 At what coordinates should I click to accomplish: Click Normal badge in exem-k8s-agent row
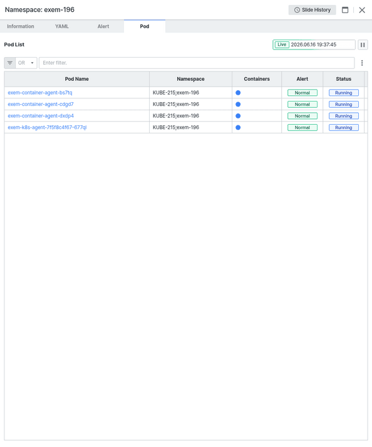click(302, 127)
